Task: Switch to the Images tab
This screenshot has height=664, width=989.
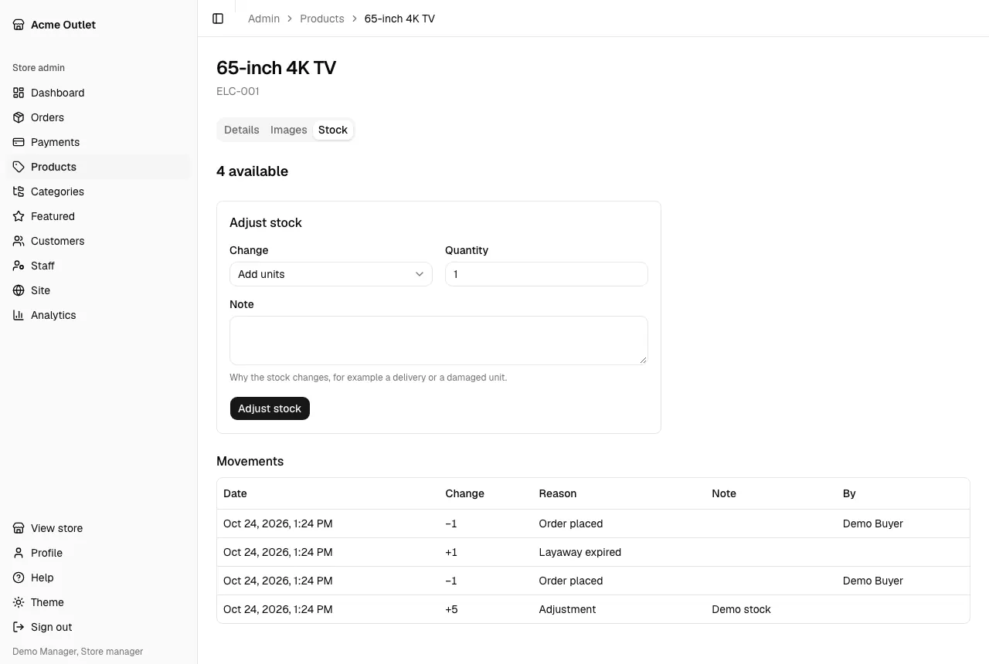Action: point(289,130)
